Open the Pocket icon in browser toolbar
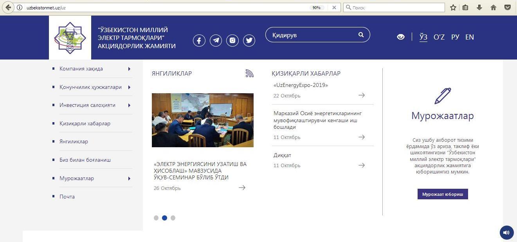The image size is (517, 242). [x=507, y=7]
